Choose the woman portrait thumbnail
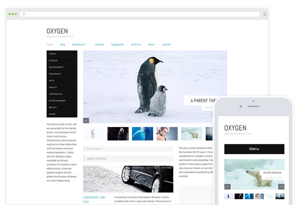 pos(167,134)
